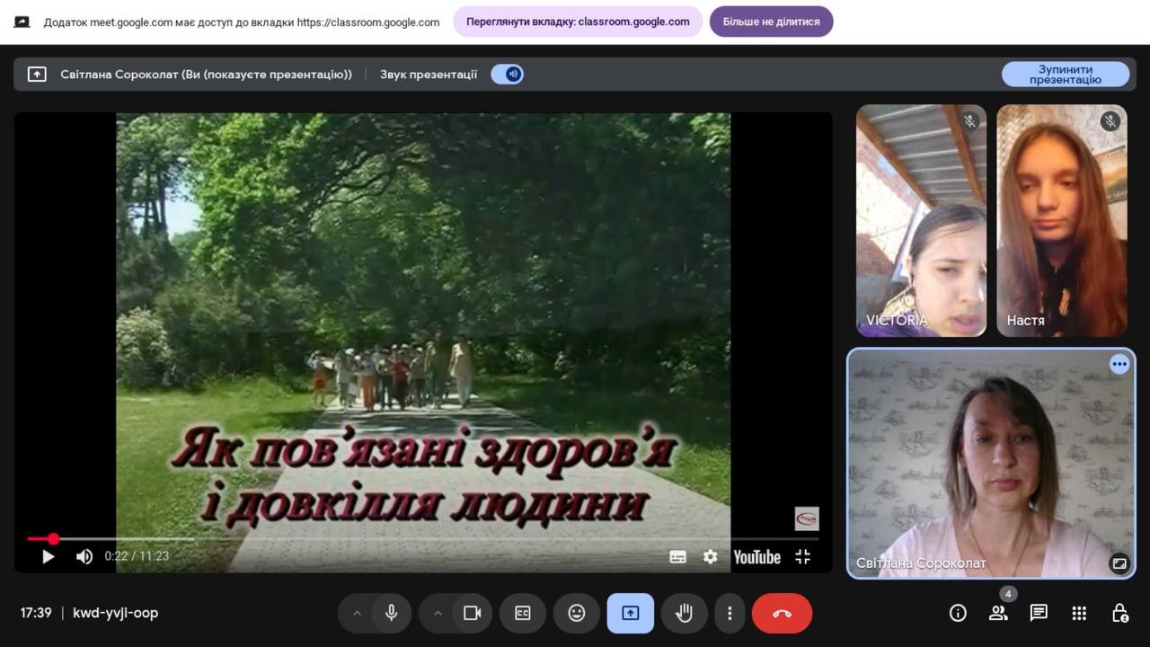The width and height of the screenshot is (1150, 647).
Task: Click the video channel watermark logo
Action: click(807, 518)
